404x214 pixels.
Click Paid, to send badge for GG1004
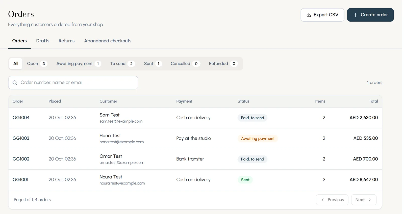(x=252, y=118)
